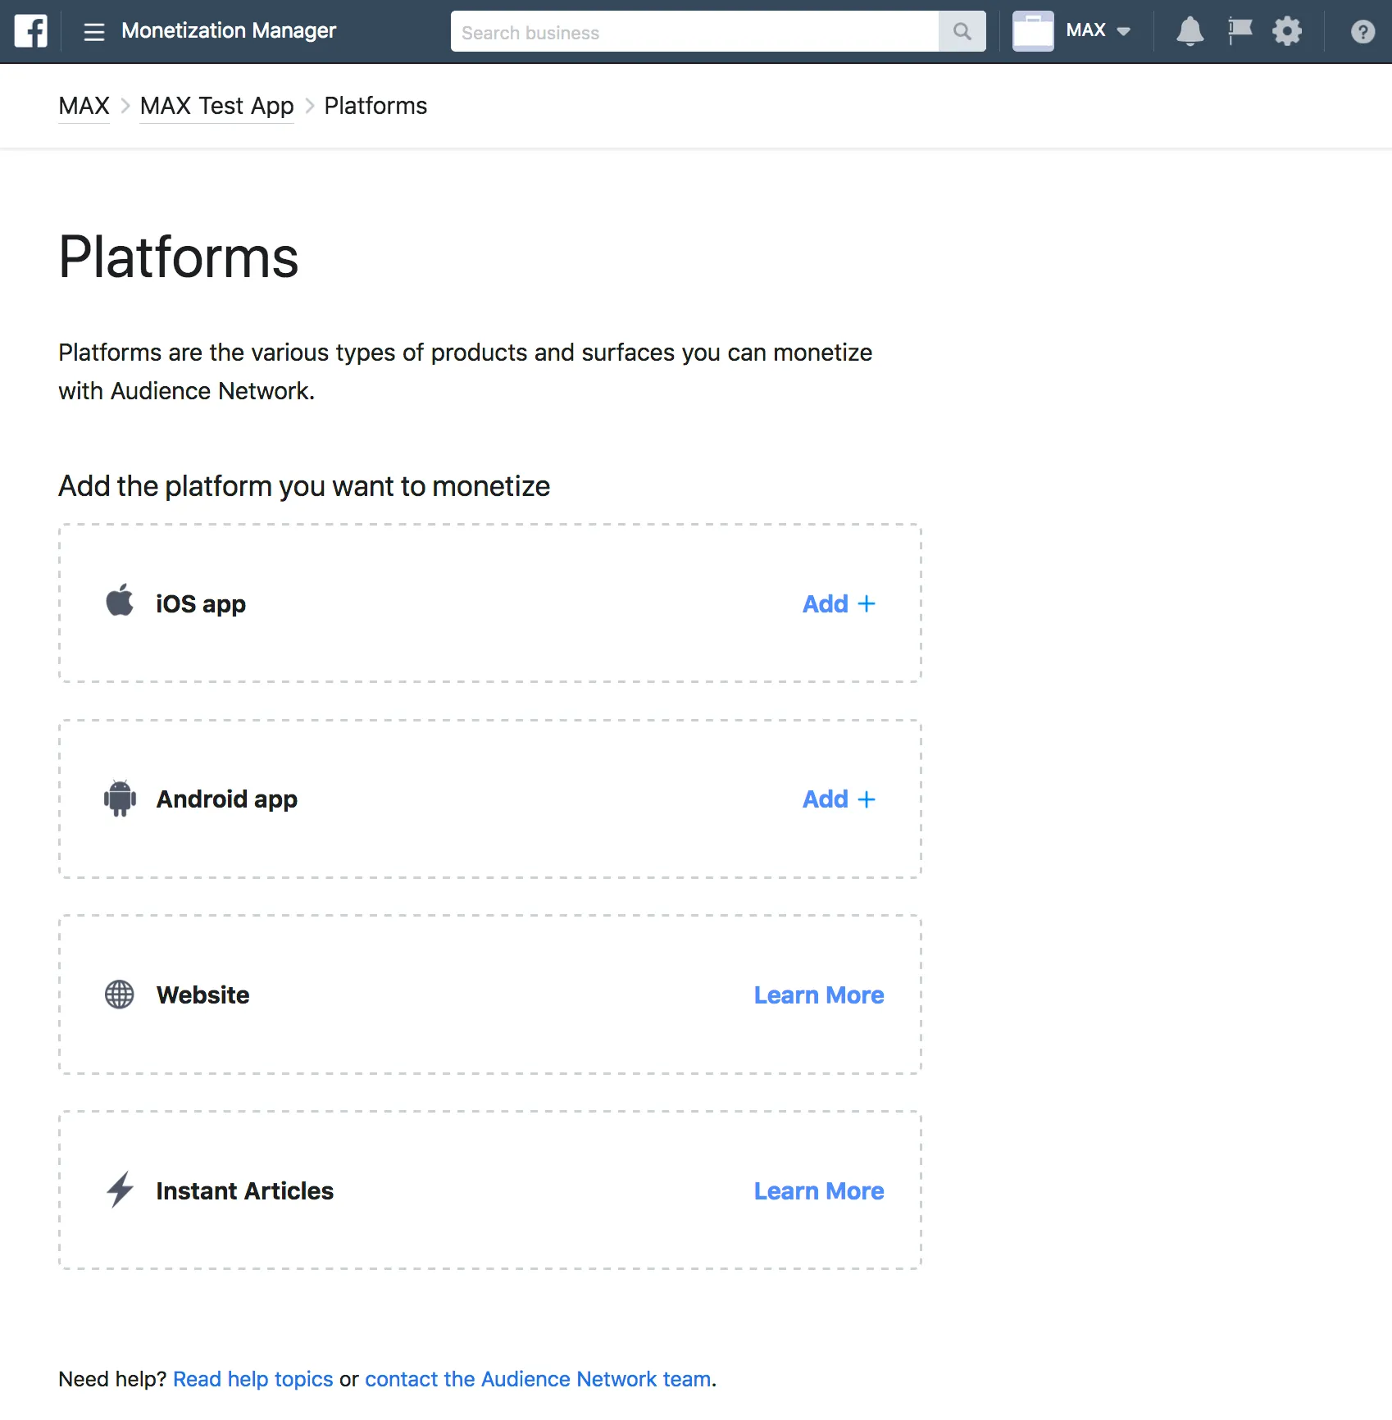Learn More about Website monetization
This screenshot has width=1392, height=1420.
818,994
